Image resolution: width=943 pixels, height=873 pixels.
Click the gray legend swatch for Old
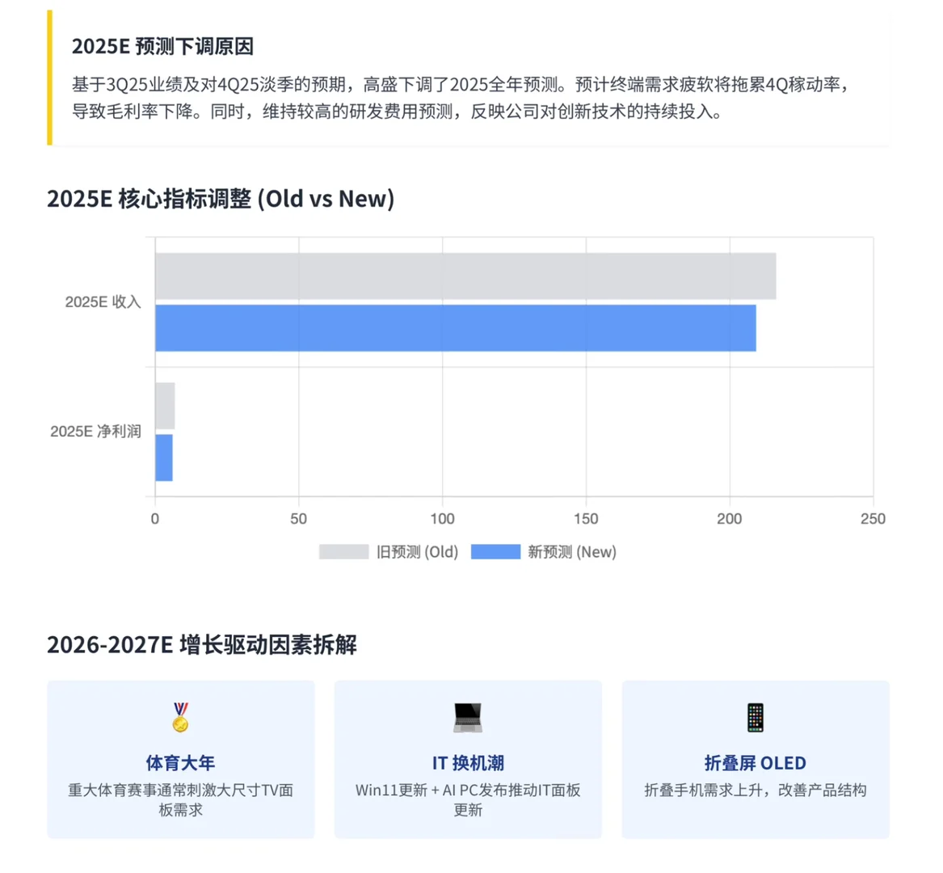click(343, 552)
